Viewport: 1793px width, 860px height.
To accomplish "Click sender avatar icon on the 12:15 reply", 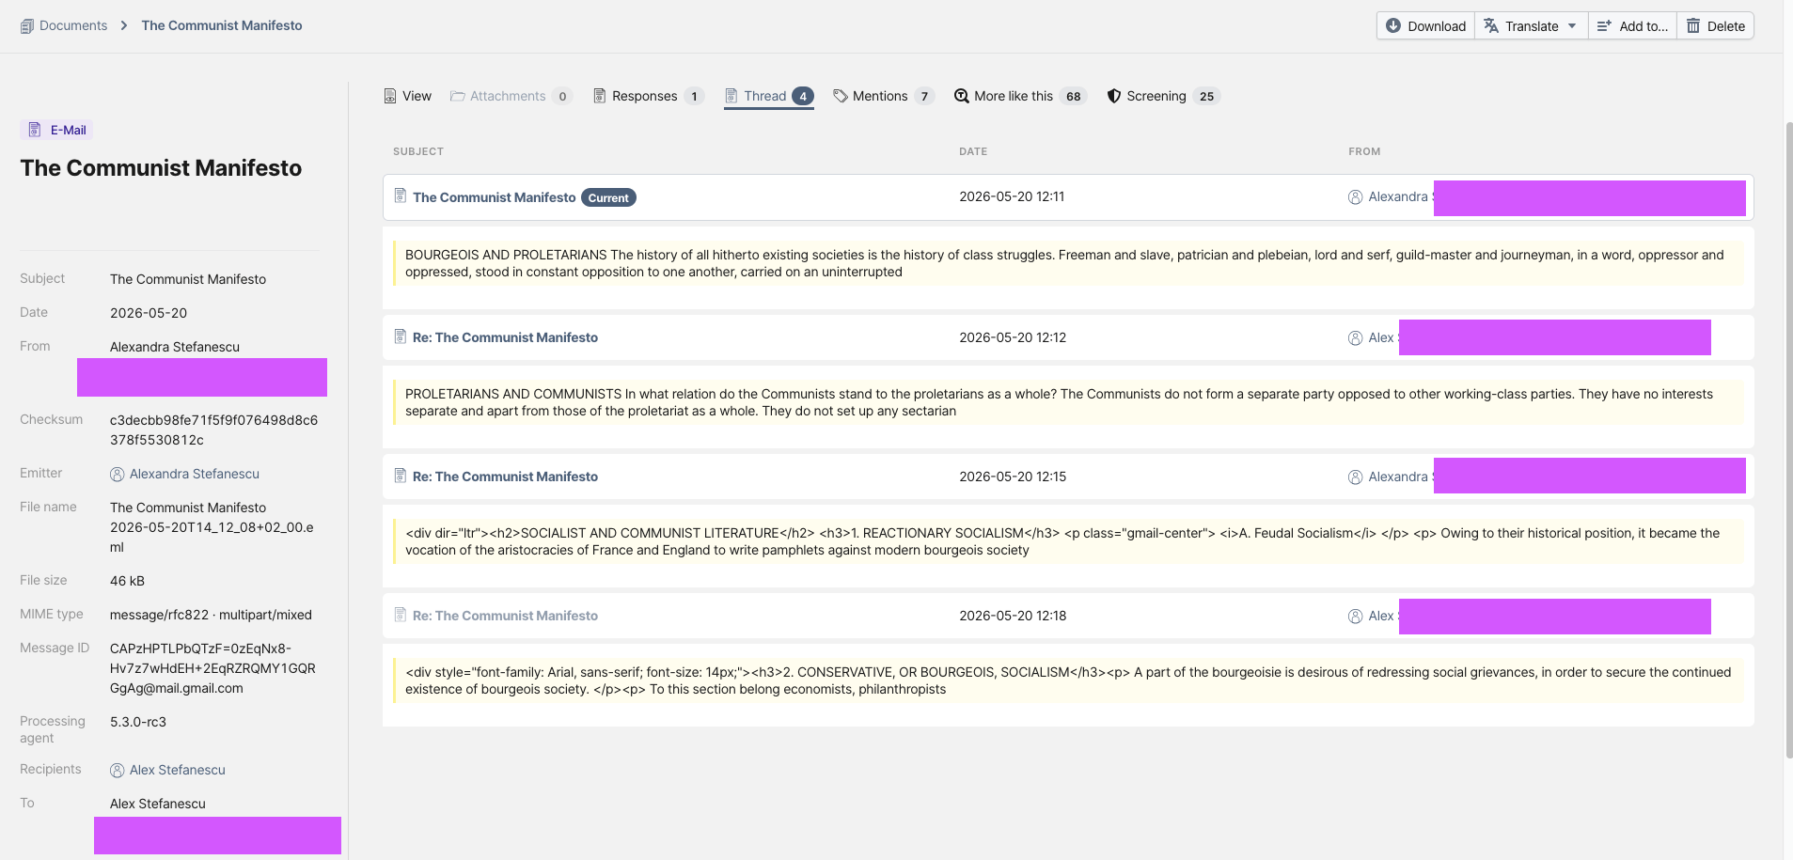I will [x=1355, y=477].
